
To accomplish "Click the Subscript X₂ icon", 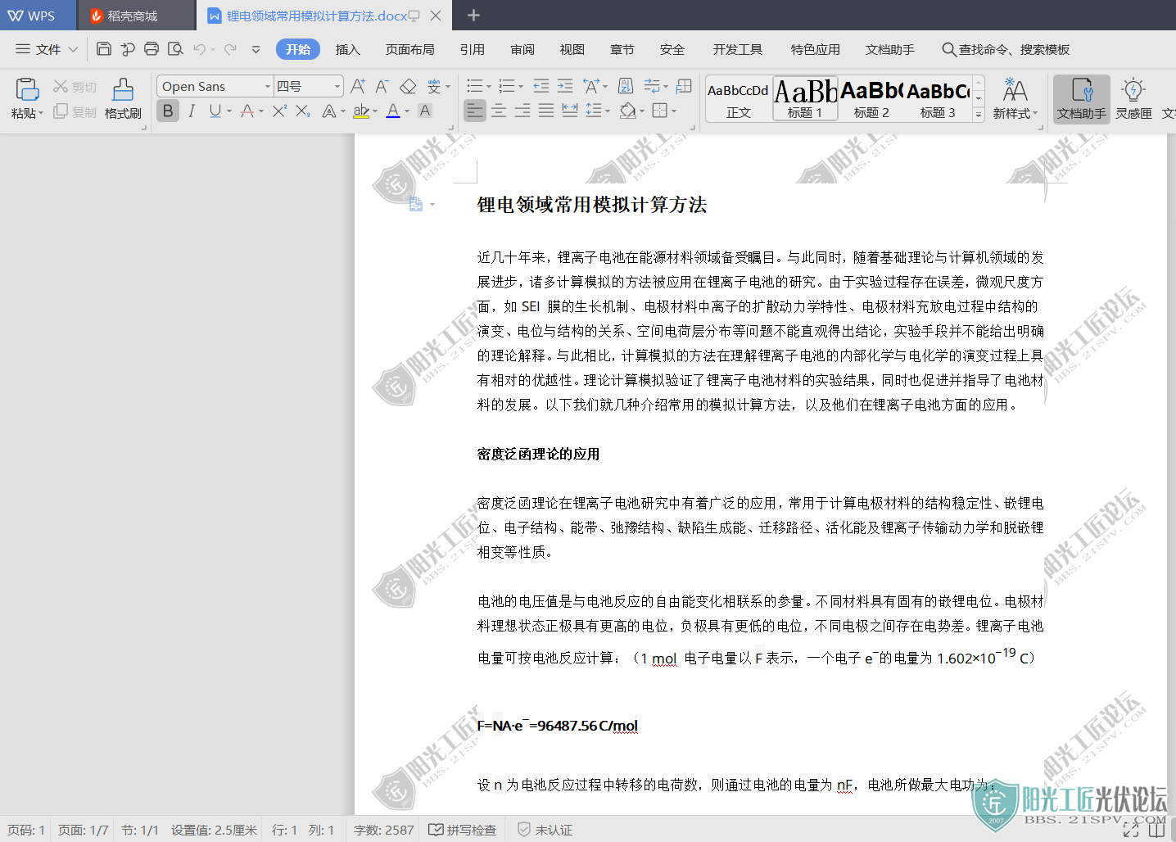I will [x=303, y=111].
